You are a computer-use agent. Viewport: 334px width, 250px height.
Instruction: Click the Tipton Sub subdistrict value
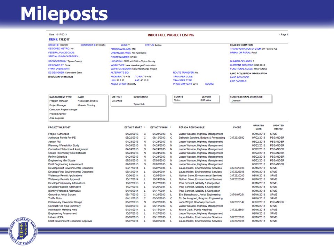click(139, 104)
